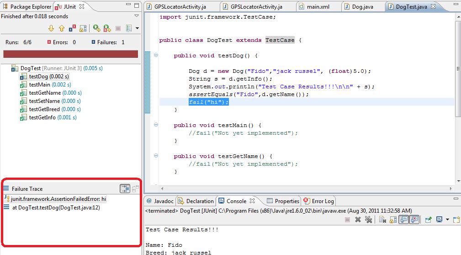
Task: Select trace line at DogTest.testDog(DogTest.java:12)
Action: coord(52,208)
